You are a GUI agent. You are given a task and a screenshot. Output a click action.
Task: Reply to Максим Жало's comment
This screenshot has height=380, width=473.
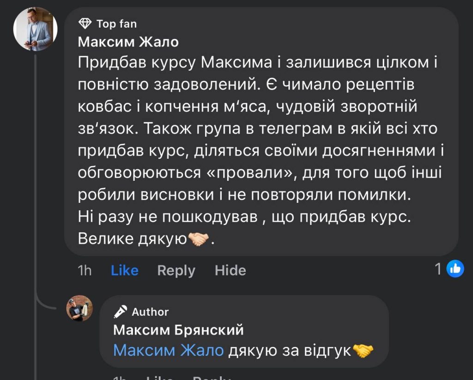(176, 270)
